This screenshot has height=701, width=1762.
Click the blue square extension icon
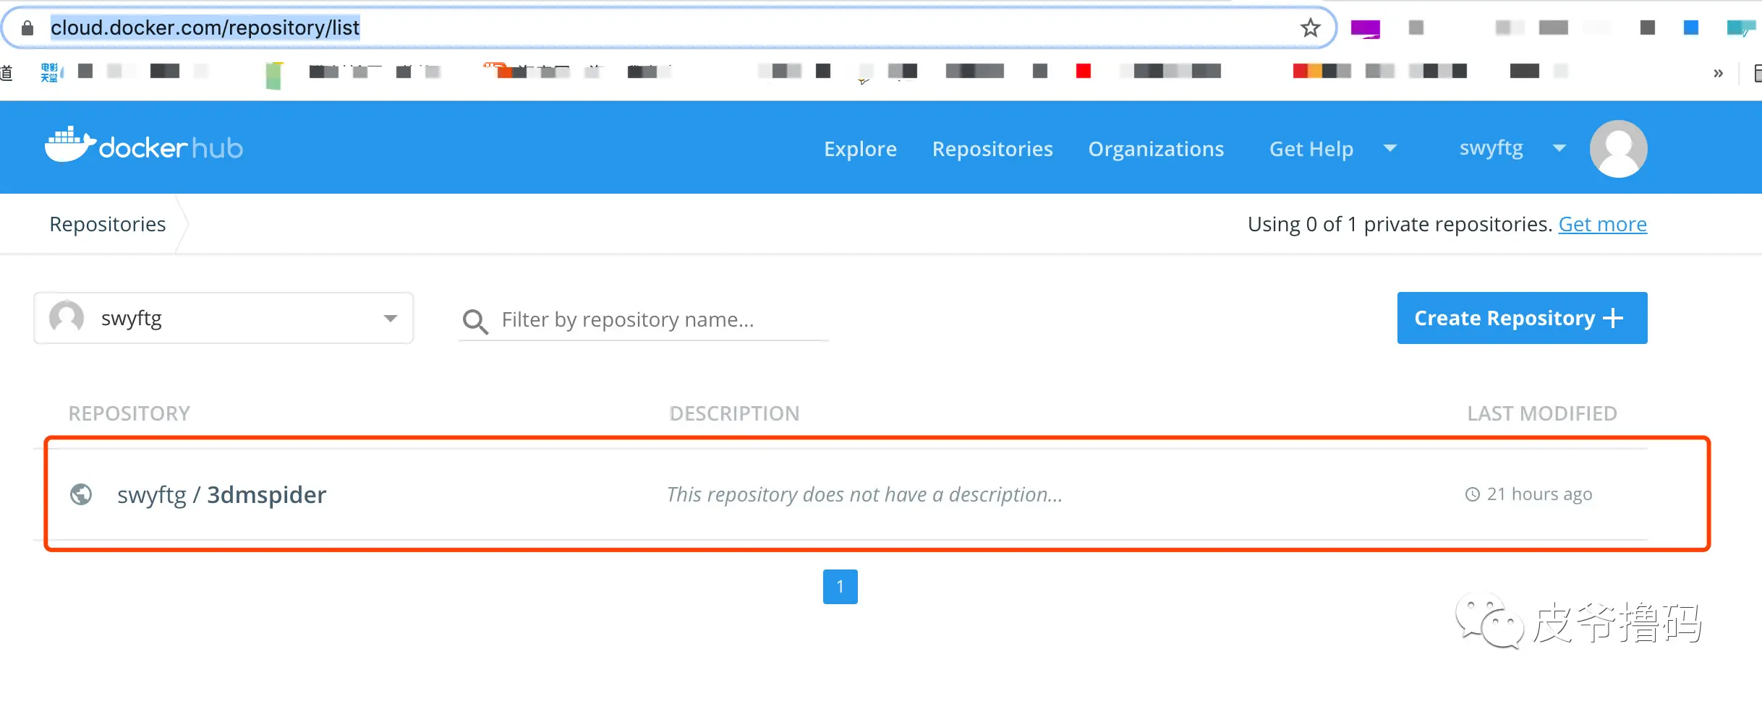[x=1690, y=28]
